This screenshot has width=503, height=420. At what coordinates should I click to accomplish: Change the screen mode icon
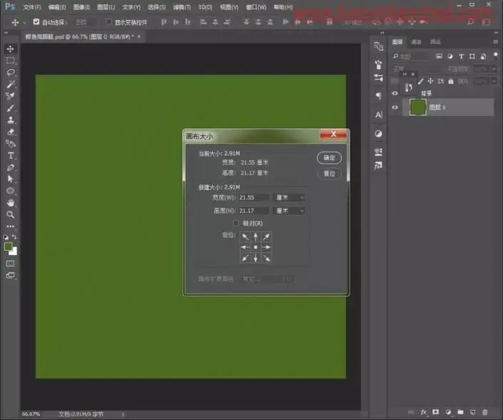point(10,275)
